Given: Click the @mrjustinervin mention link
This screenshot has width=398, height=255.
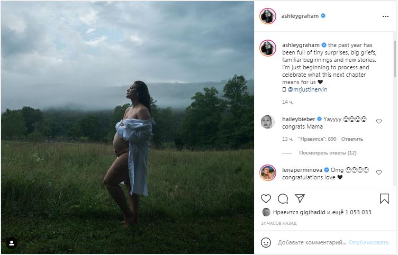Looking at the screenshot, I should click(x=307, y=89).
